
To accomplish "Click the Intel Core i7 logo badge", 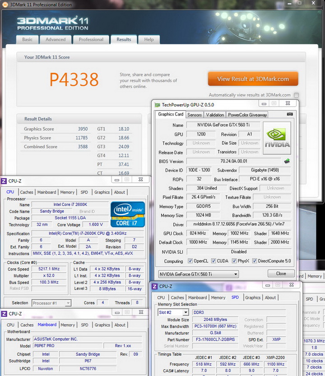I will 128,214.
